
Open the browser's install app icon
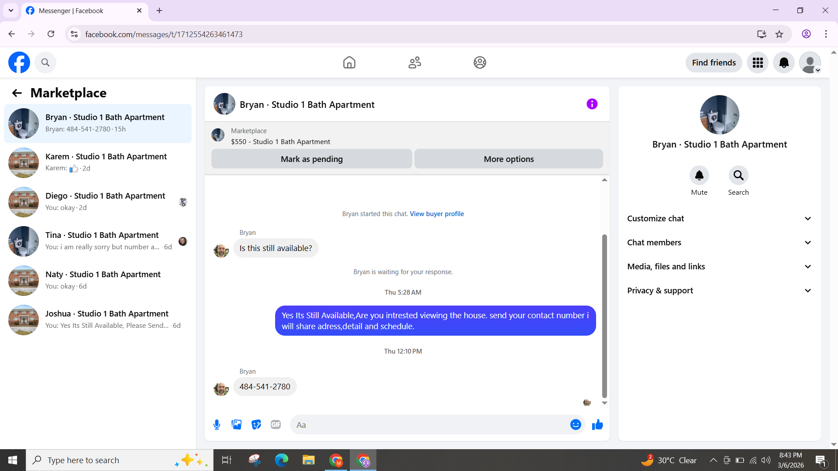pos(762,34)
